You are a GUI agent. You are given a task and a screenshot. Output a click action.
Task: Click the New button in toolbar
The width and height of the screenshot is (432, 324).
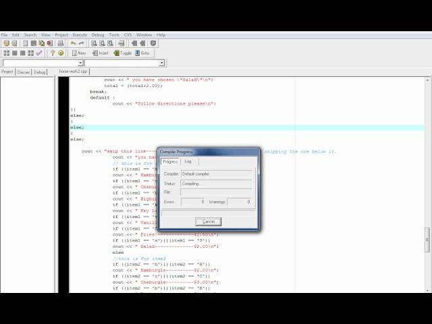click(79, 53)
